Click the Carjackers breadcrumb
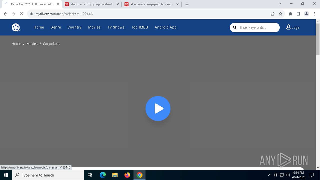The height and width of the screenshot is (180, 320). [x=51, y=44]
